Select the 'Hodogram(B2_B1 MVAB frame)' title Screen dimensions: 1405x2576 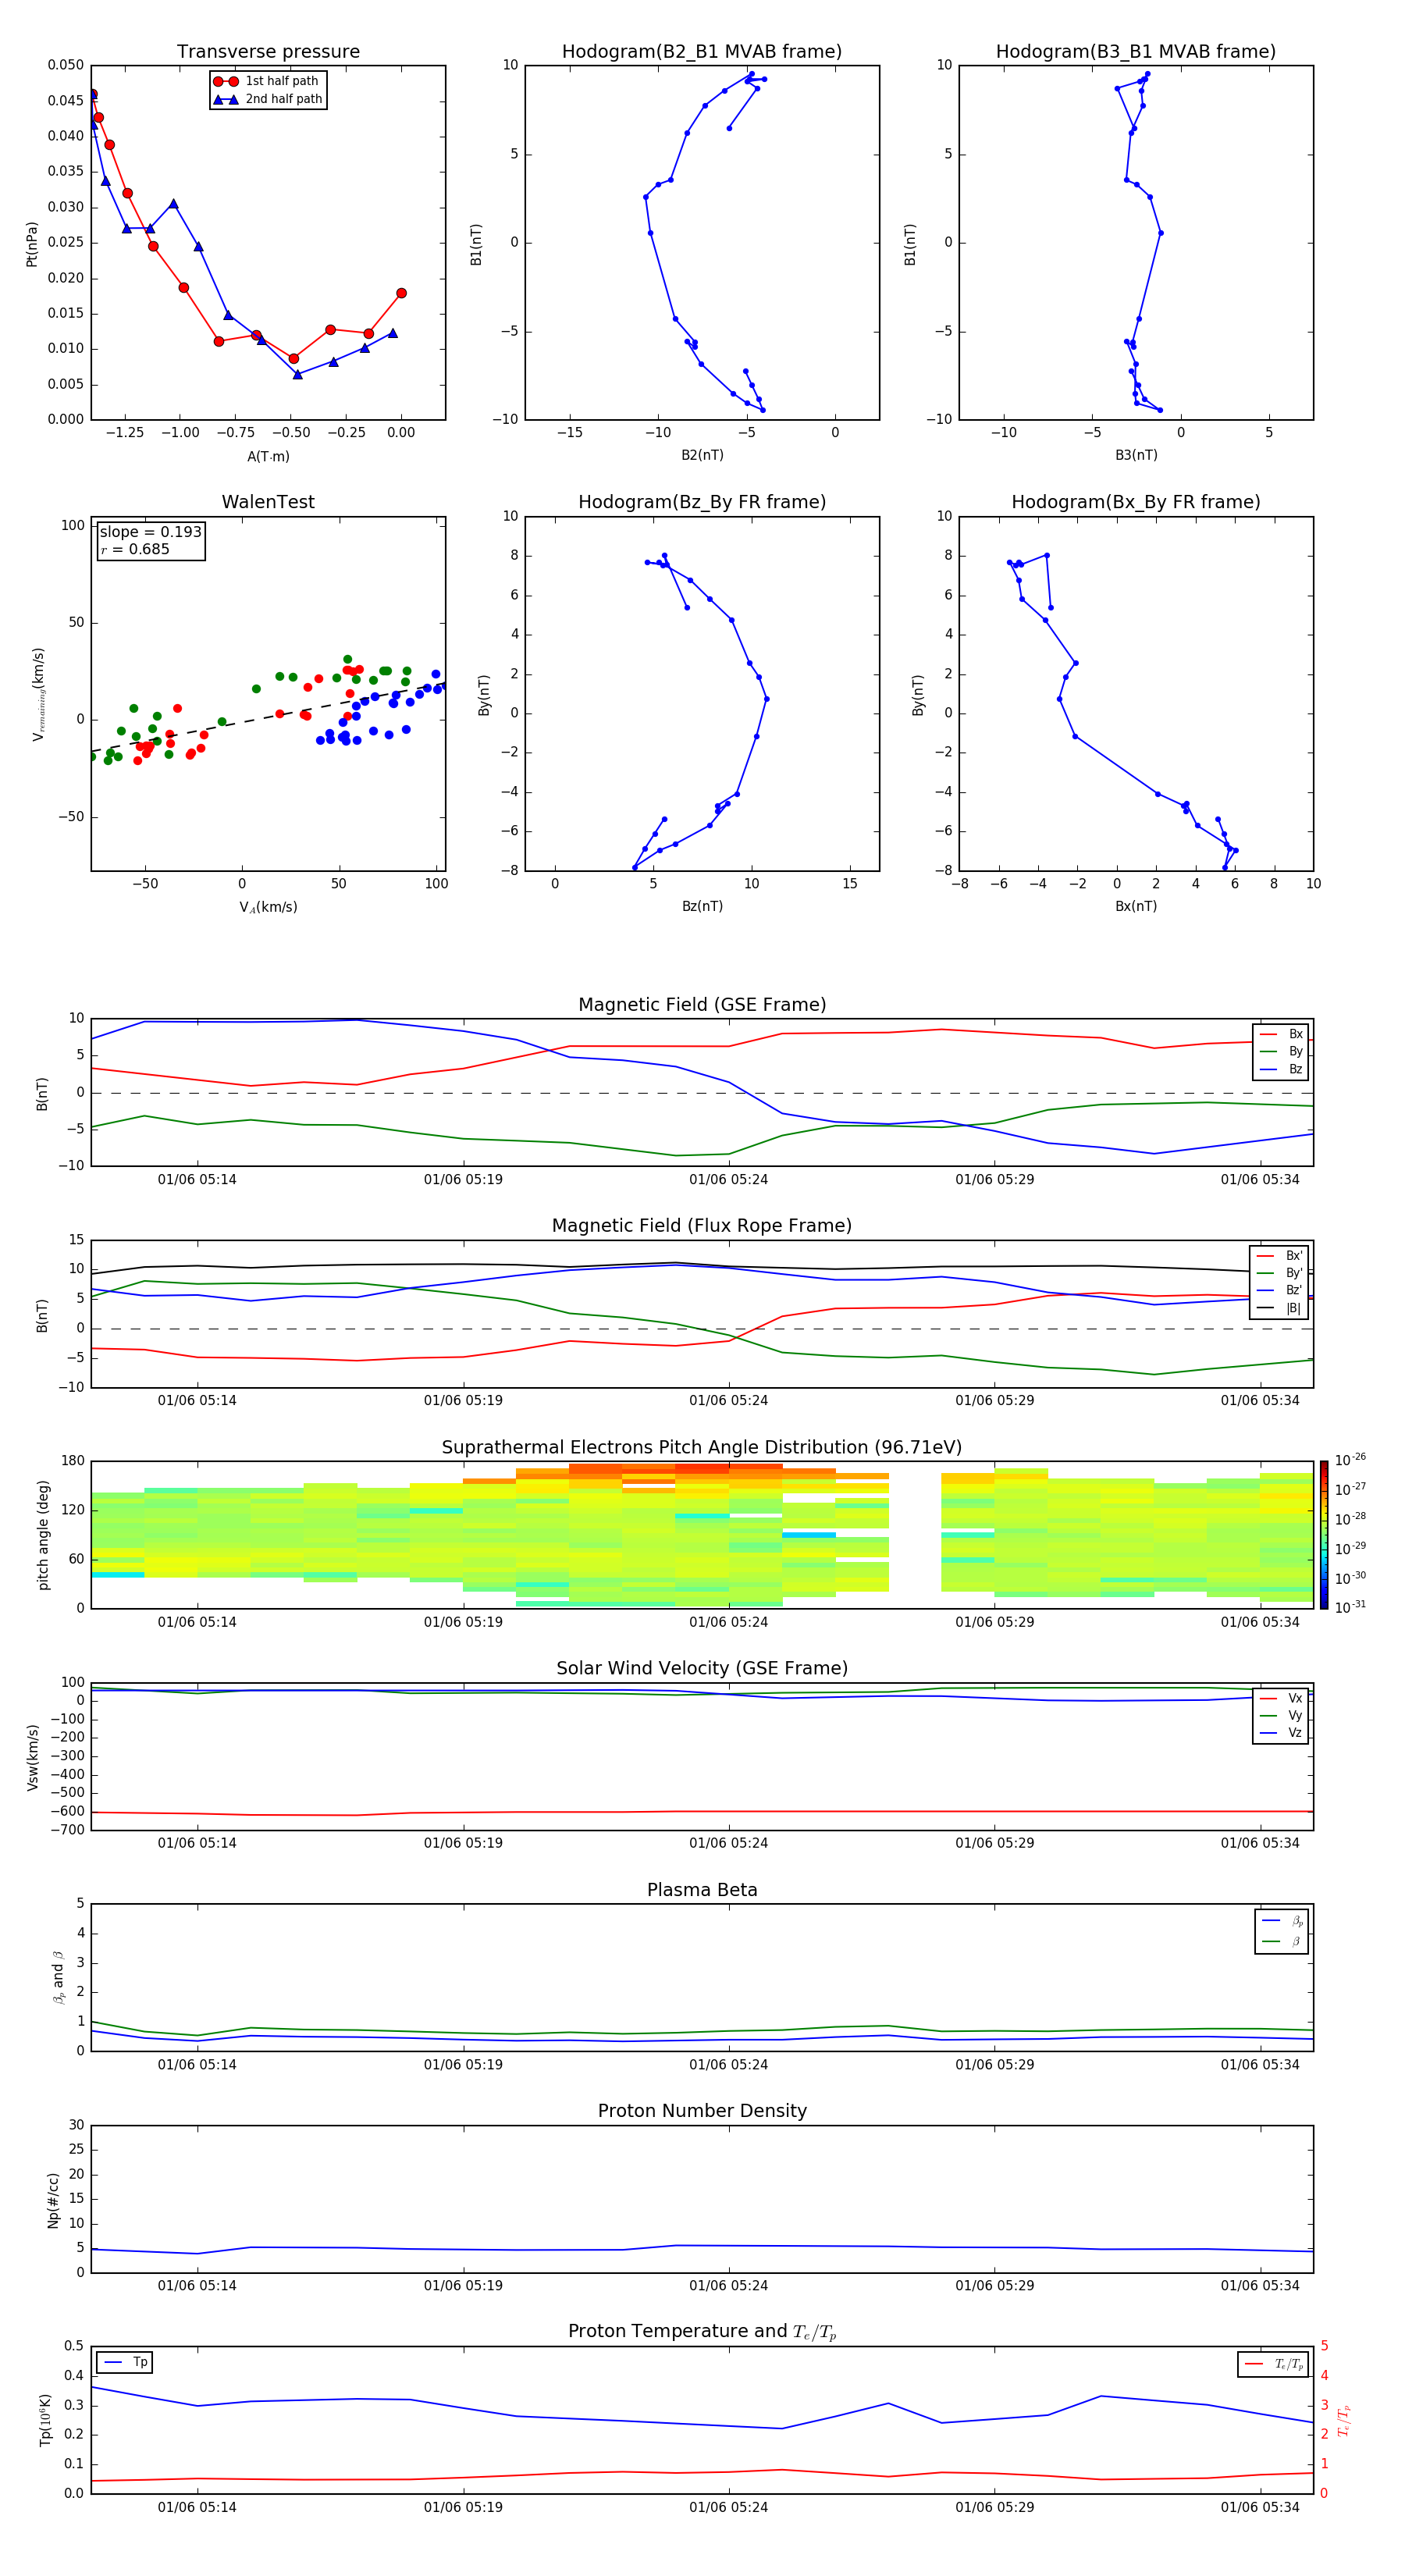[x=702, y=52]
